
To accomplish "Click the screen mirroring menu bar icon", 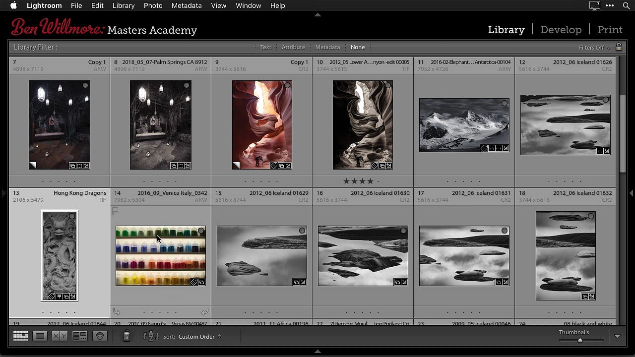I will click(x=594, y=5).
